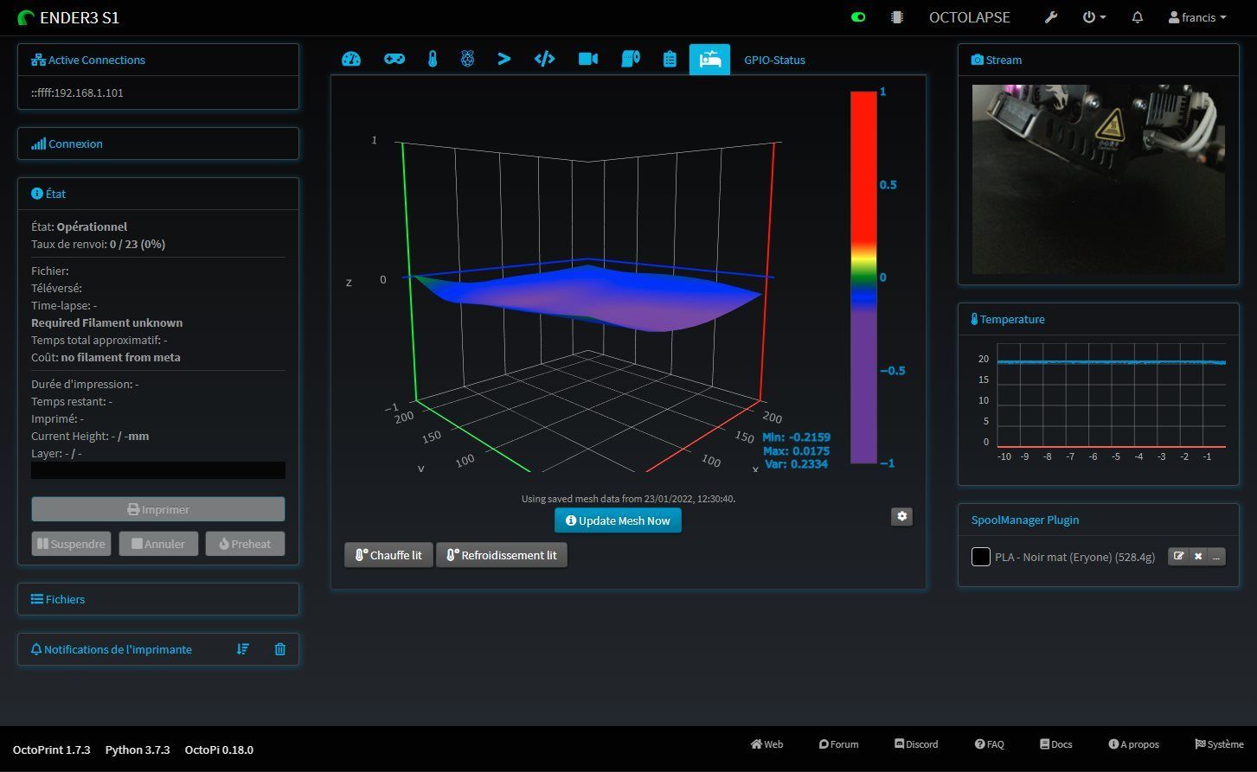
Task: Click the Imprimer button
Action: (x=158, y=509)
